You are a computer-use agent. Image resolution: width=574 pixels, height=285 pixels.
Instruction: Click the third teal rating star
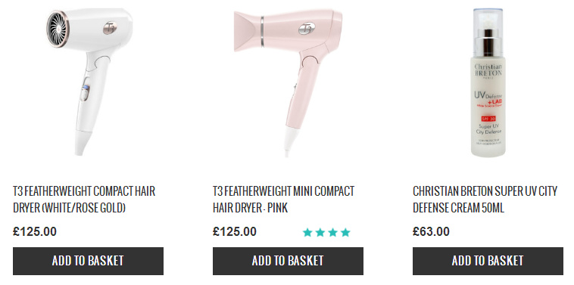click(x=332, y=232)
